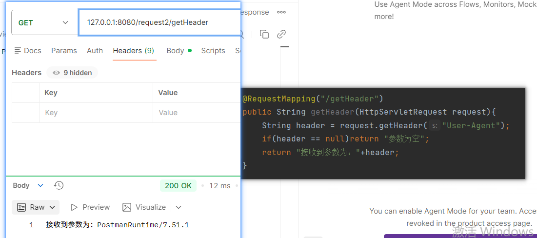Click the copy link icon
This screenshot has height=238, width=537.
pos(281,34)
